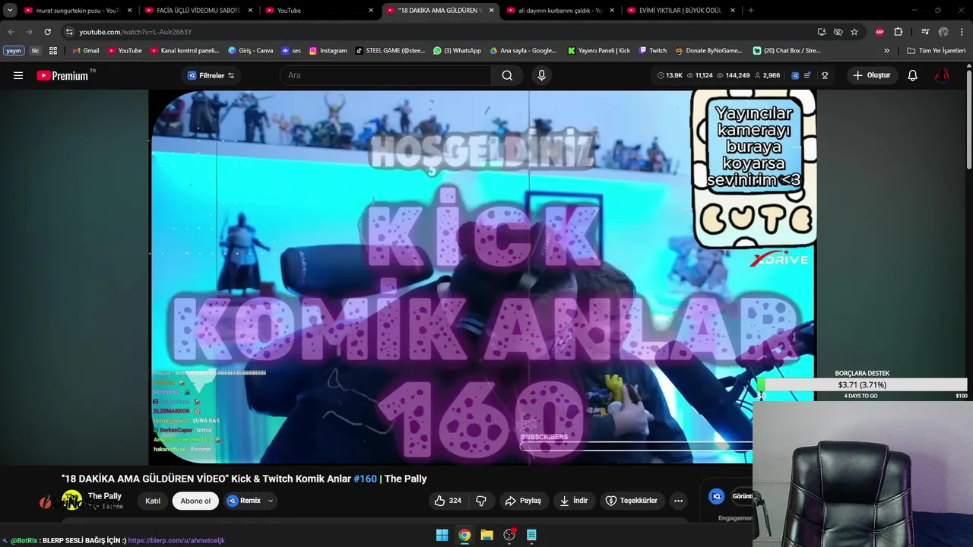973x547 pixels.
Task: Dislike the video with thumbs down
Action: point(481,501)
